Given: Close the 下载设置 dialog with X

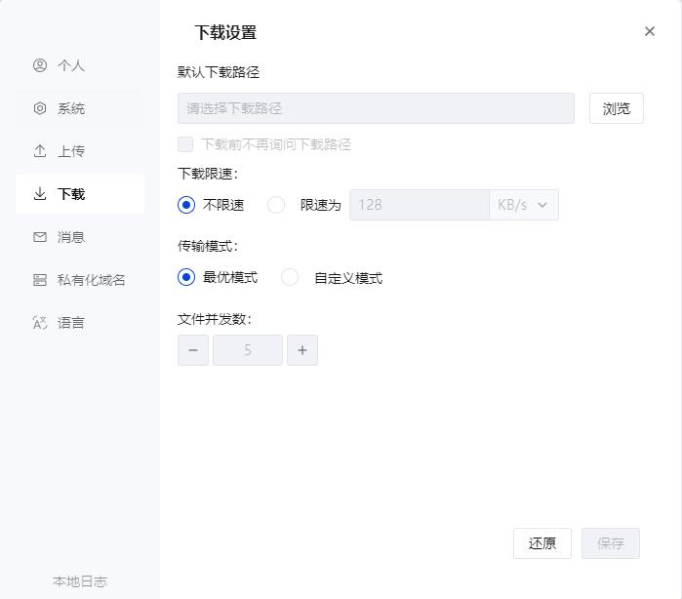Looking at the screenshot, I should 650,31.
